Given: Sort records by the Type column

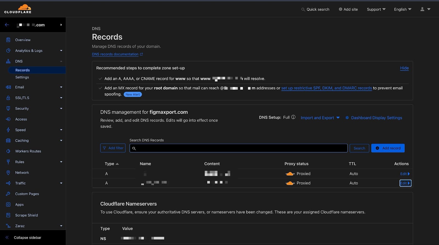Looking at the screenshot, I should 111,164.
